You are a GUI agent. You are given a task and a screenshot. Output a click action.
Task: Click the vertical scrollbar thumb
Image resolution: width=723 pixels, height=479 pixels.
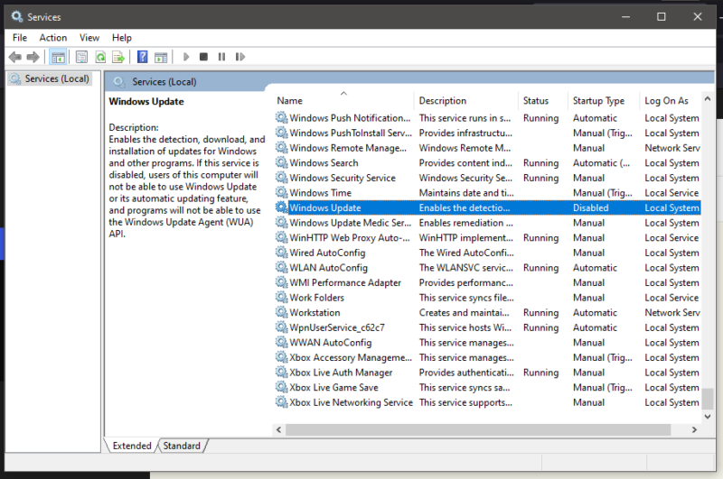tap(708, 398)
